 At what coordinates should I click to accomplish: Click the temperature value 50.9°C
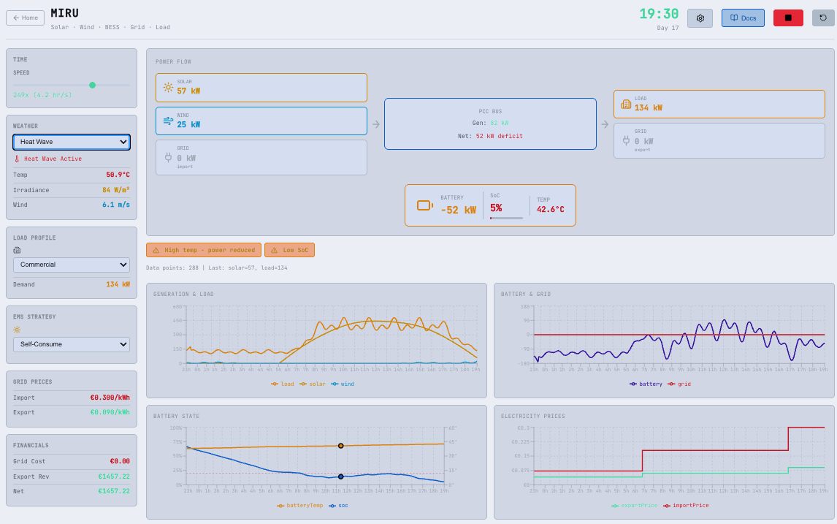click(x=118, y=175)
